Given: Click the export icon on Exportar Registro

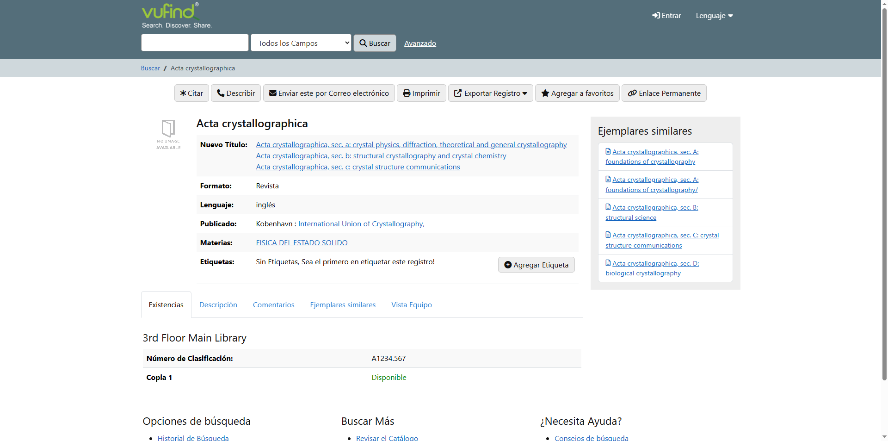Looking at the screenshot, I should (458, 93).
